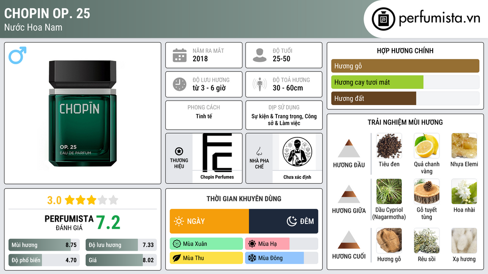Click the Hương cuối pyramid icon
This screenshot has height=274, width=488.
click(349, 240)
